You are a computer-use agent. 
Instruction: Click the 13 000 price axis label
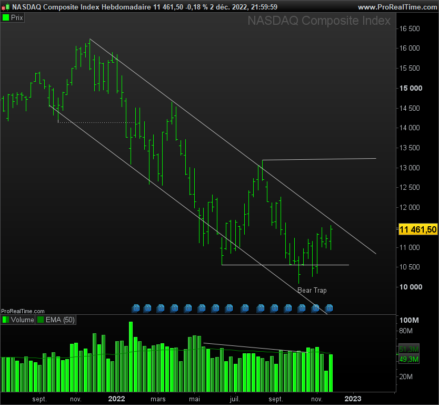pyautogui.click(x=410, y=168)
